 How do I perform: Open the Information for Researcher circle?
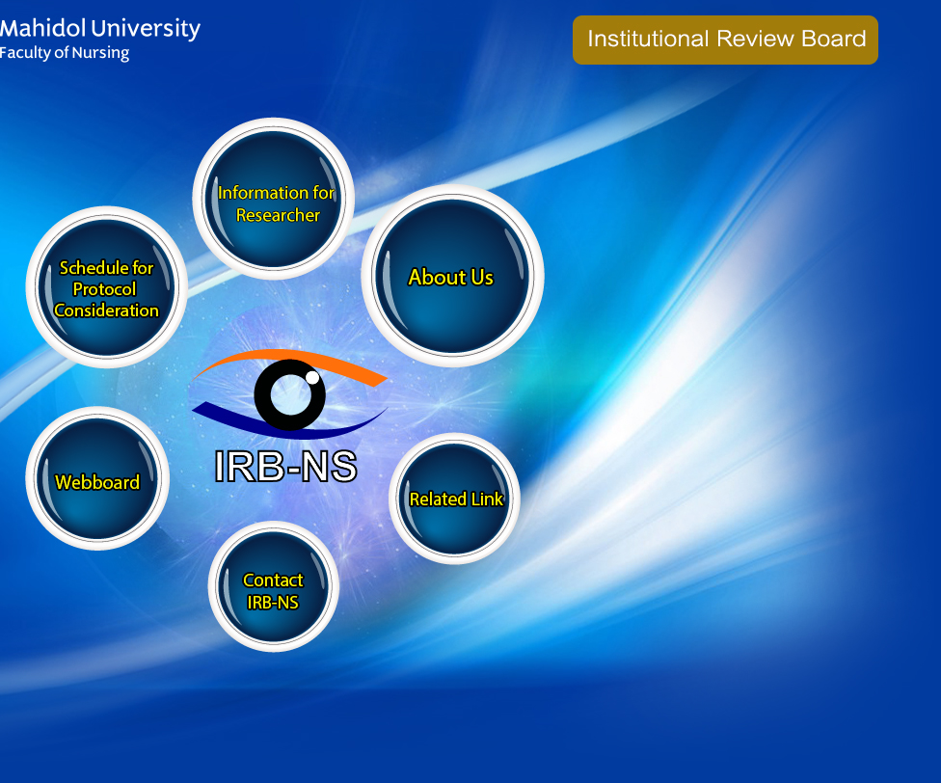point(274,200)
